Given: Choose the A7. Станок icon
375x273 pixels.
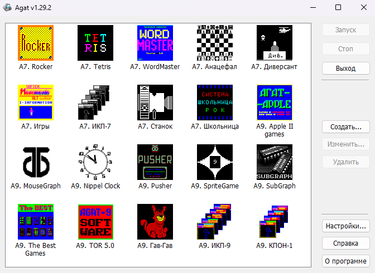Looking at the screenshot, I should pos(155,103).
